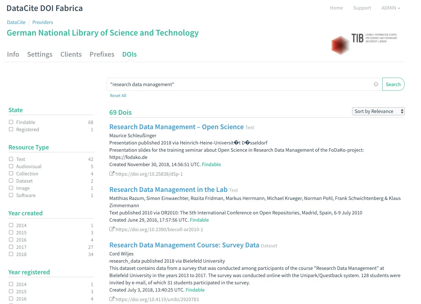Switch to the Clients tab

point(71,54)
